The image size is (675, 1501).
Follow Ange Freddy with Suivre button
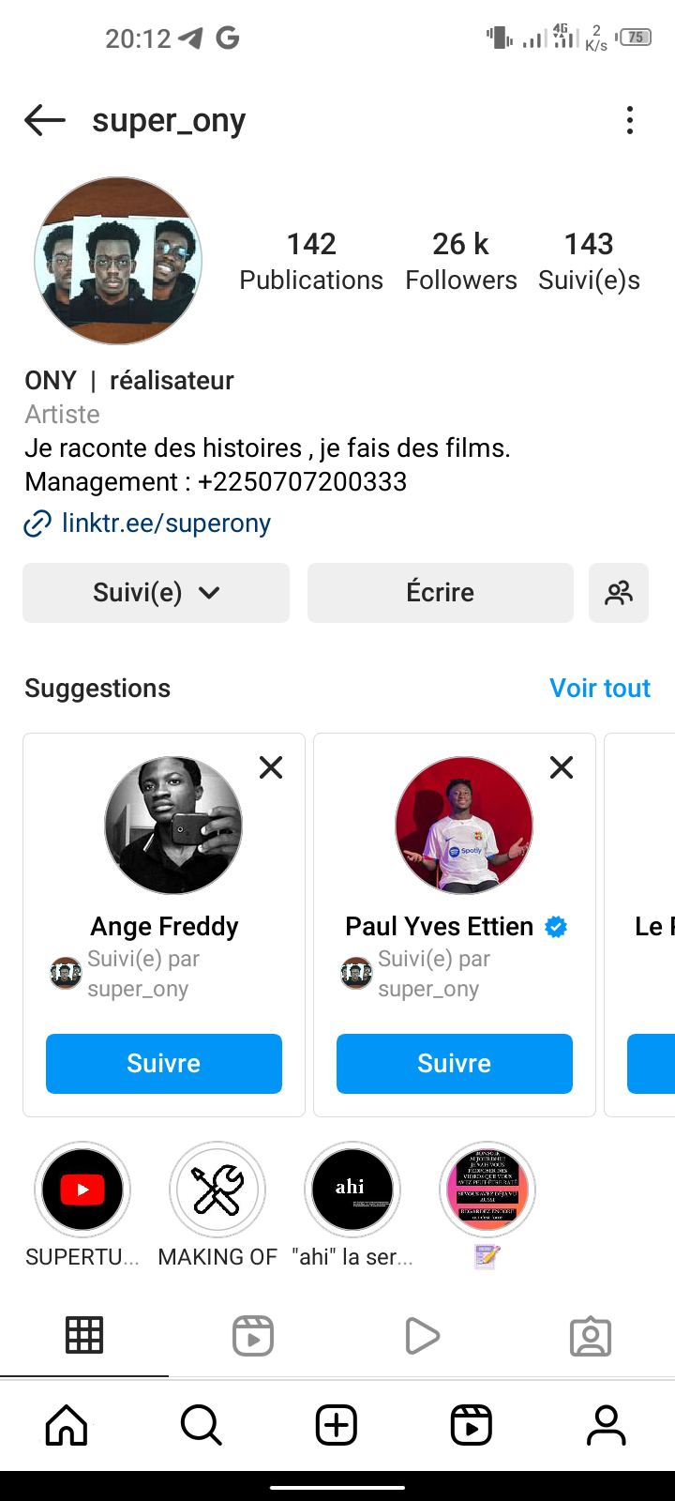click(x=164, y=1064)
